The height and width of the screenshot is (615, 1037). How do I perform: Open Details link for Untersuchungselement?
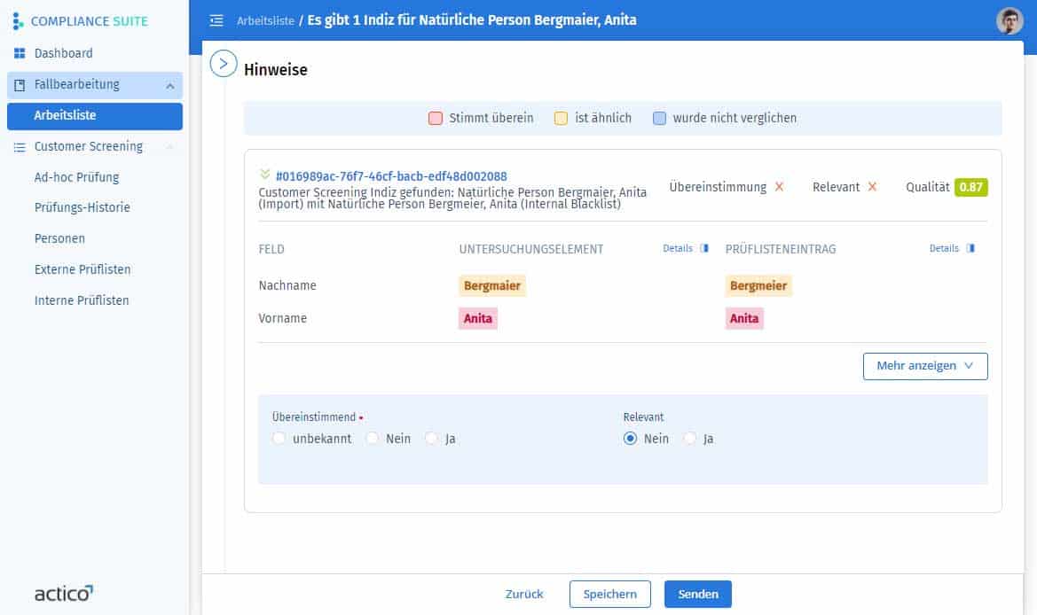pos(678,248)
